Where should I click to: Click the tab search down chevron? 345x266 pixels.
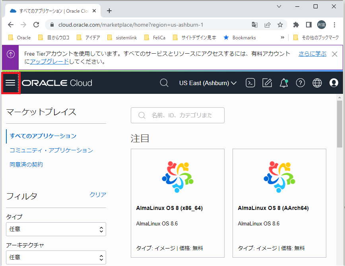279,6
